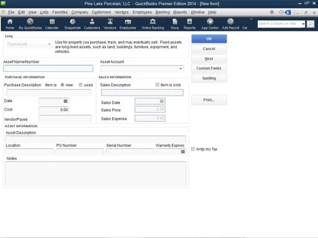This screenshot has width=318, height=238.
Task: Open the File menu
Action: click(11, 12)
